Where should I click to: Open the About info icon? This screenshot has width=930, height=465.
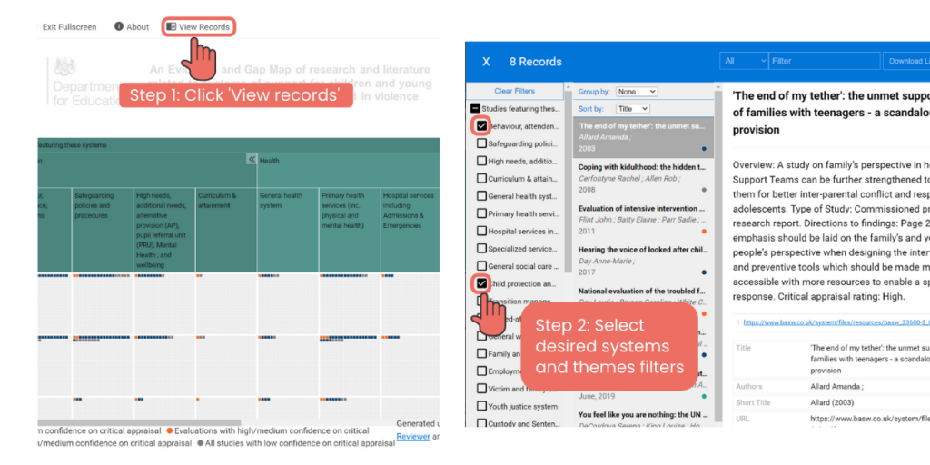[119, 26]
